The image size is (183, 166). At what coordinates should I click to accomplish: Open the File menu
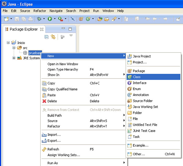coord(5,11)
